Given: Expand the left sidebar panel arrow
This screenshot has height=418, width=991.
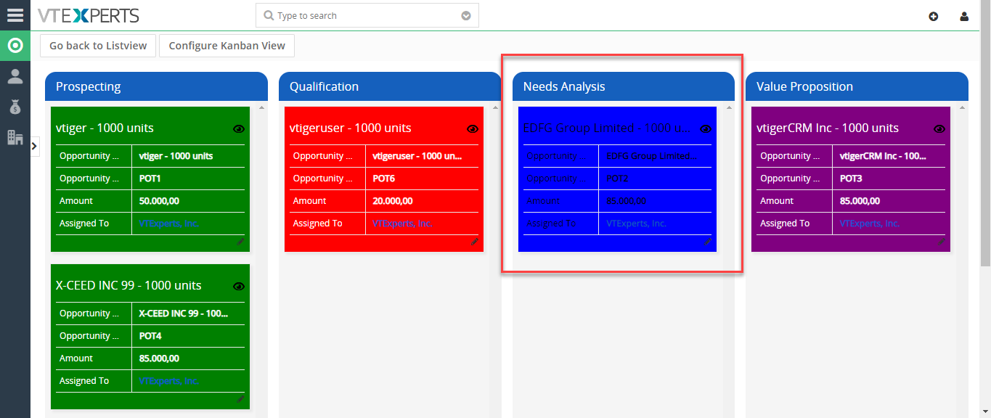Looking at the screenshot, I should 35,147.
